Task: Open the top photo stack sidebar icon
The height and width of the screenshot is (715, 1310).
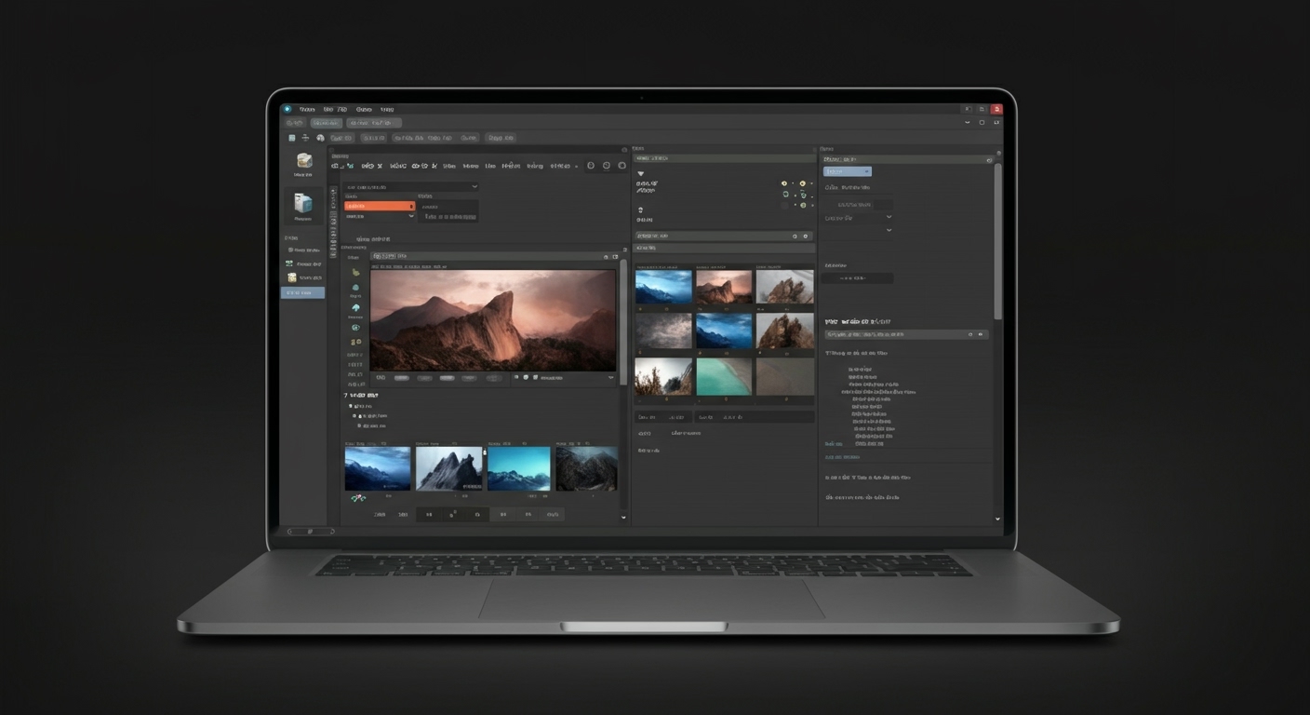Action: click(303, 161)
